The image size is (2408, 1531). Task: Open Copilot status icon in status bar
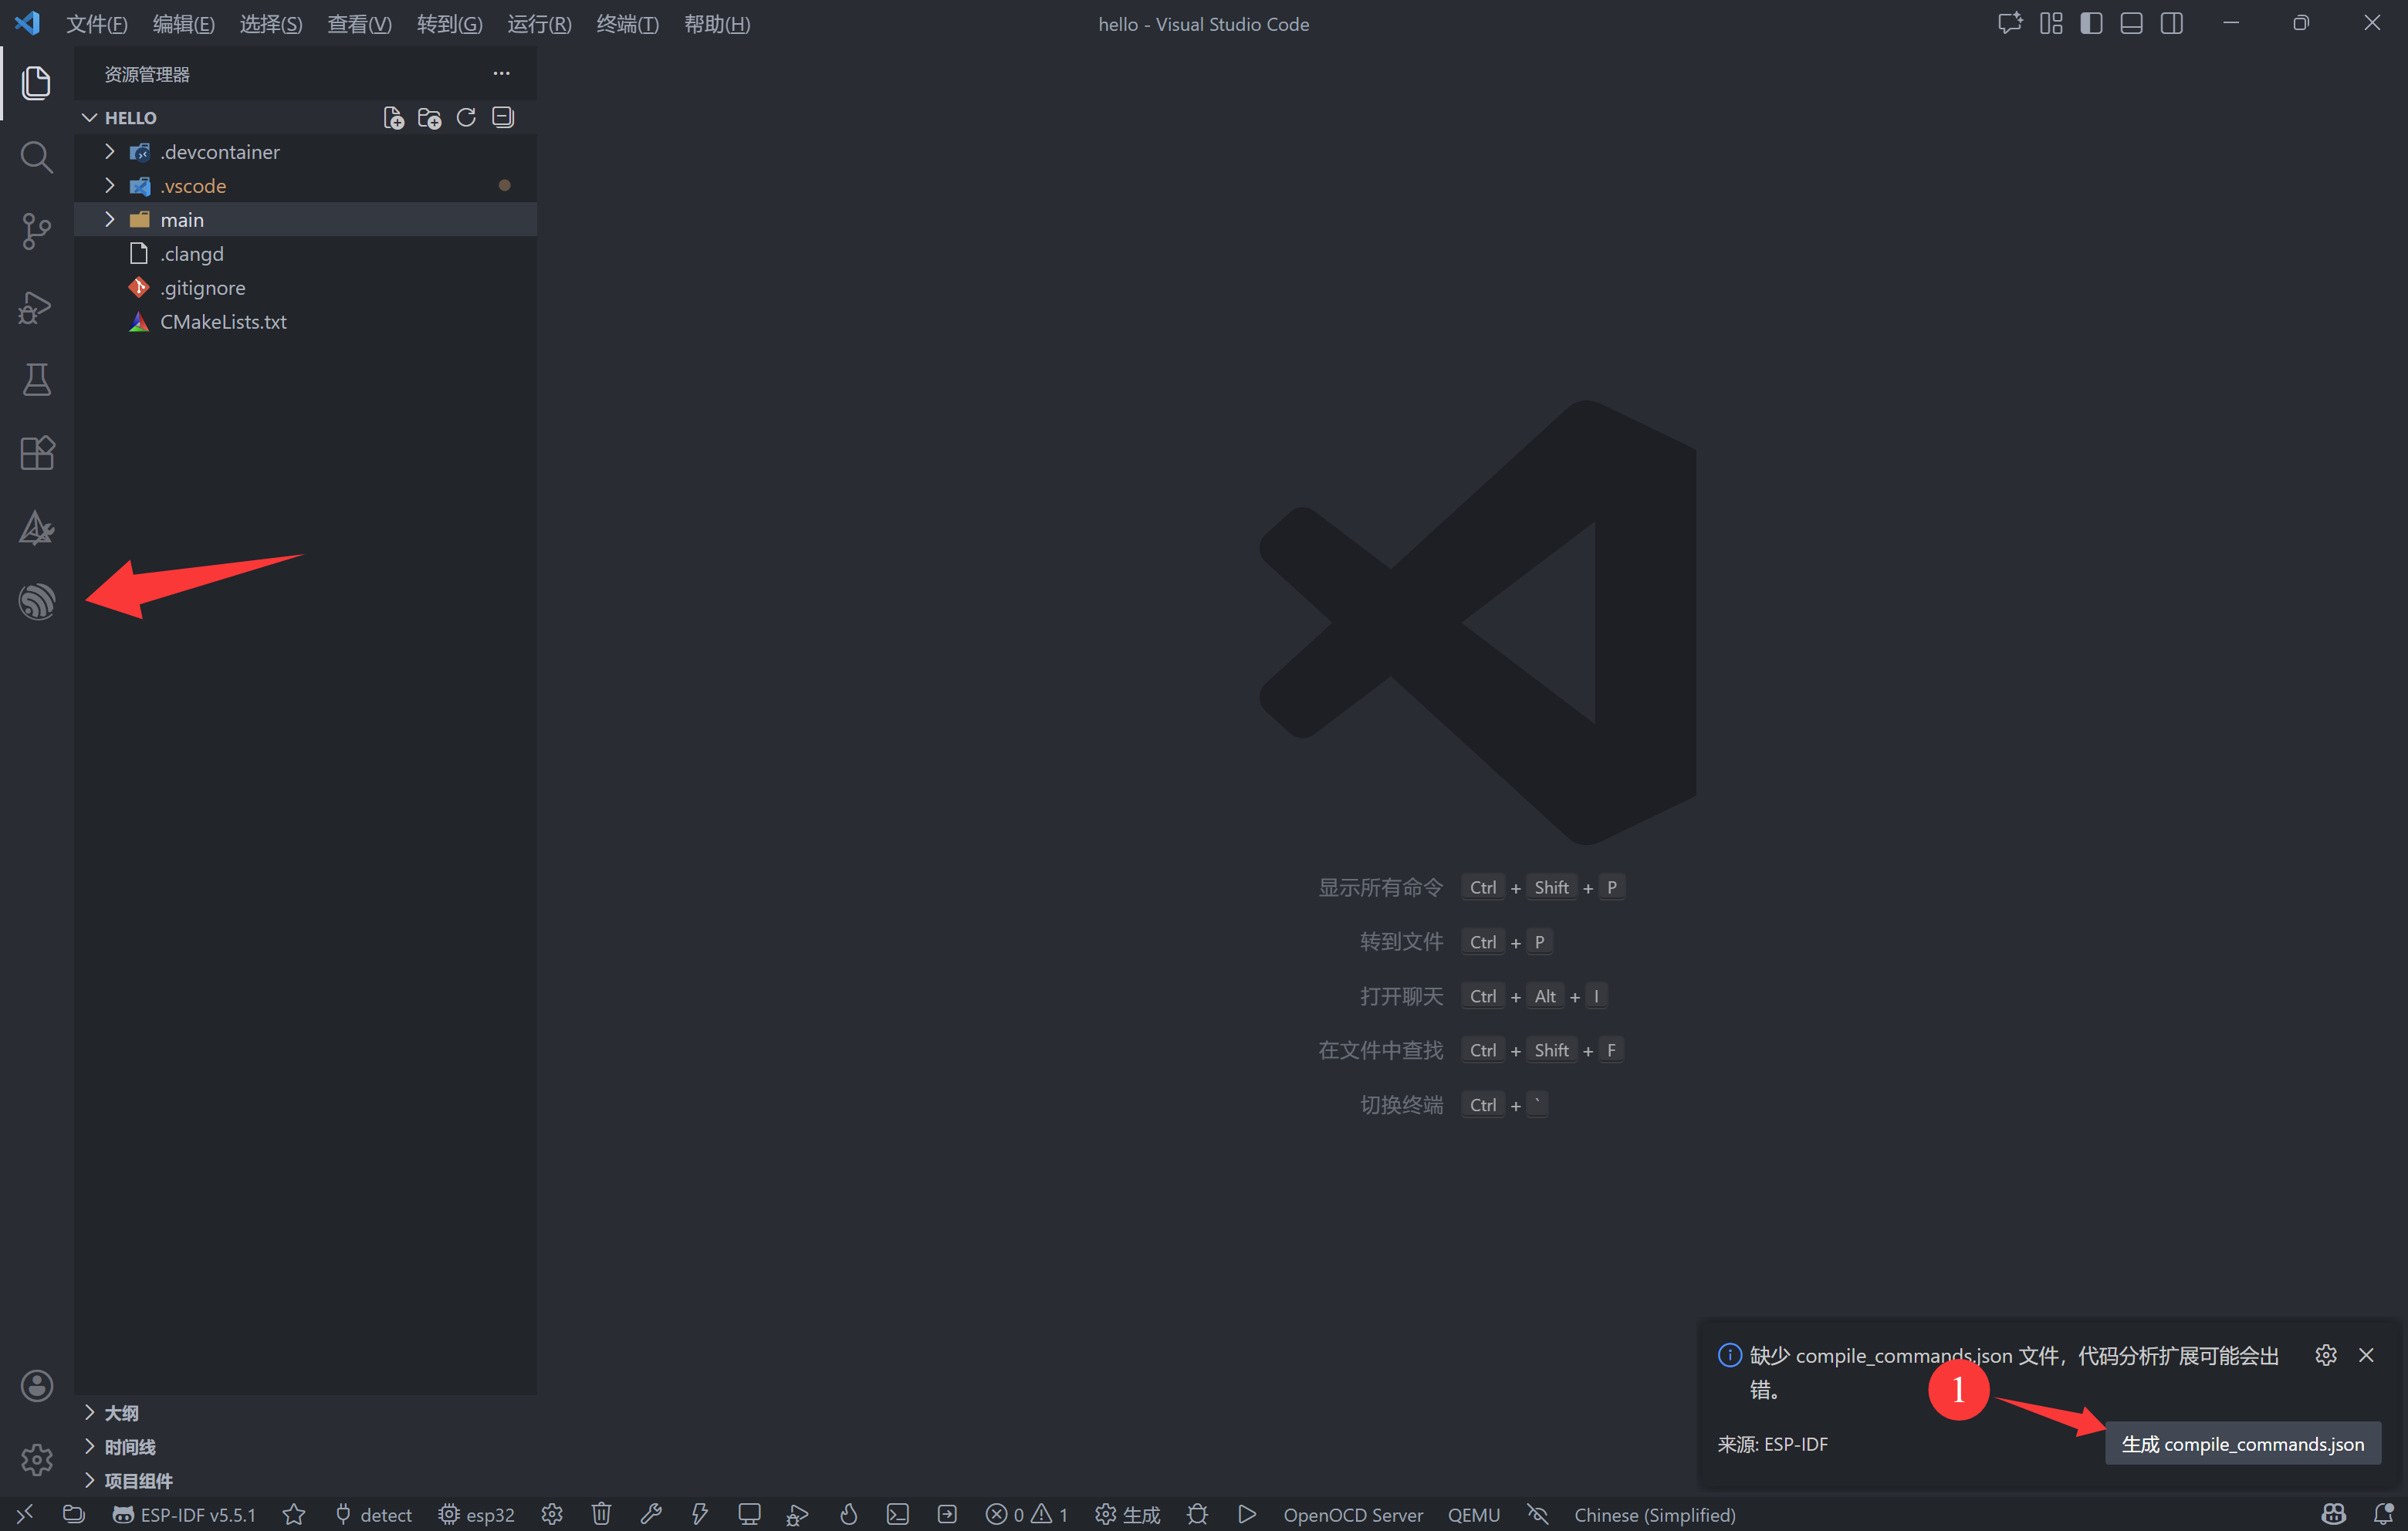(x=2334, y=1514)
